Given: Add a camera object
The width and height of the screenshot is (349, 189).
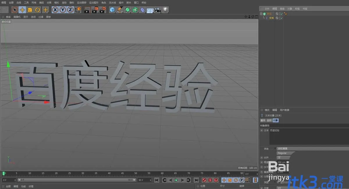Looking at the screenshot, I should [158, 10].
